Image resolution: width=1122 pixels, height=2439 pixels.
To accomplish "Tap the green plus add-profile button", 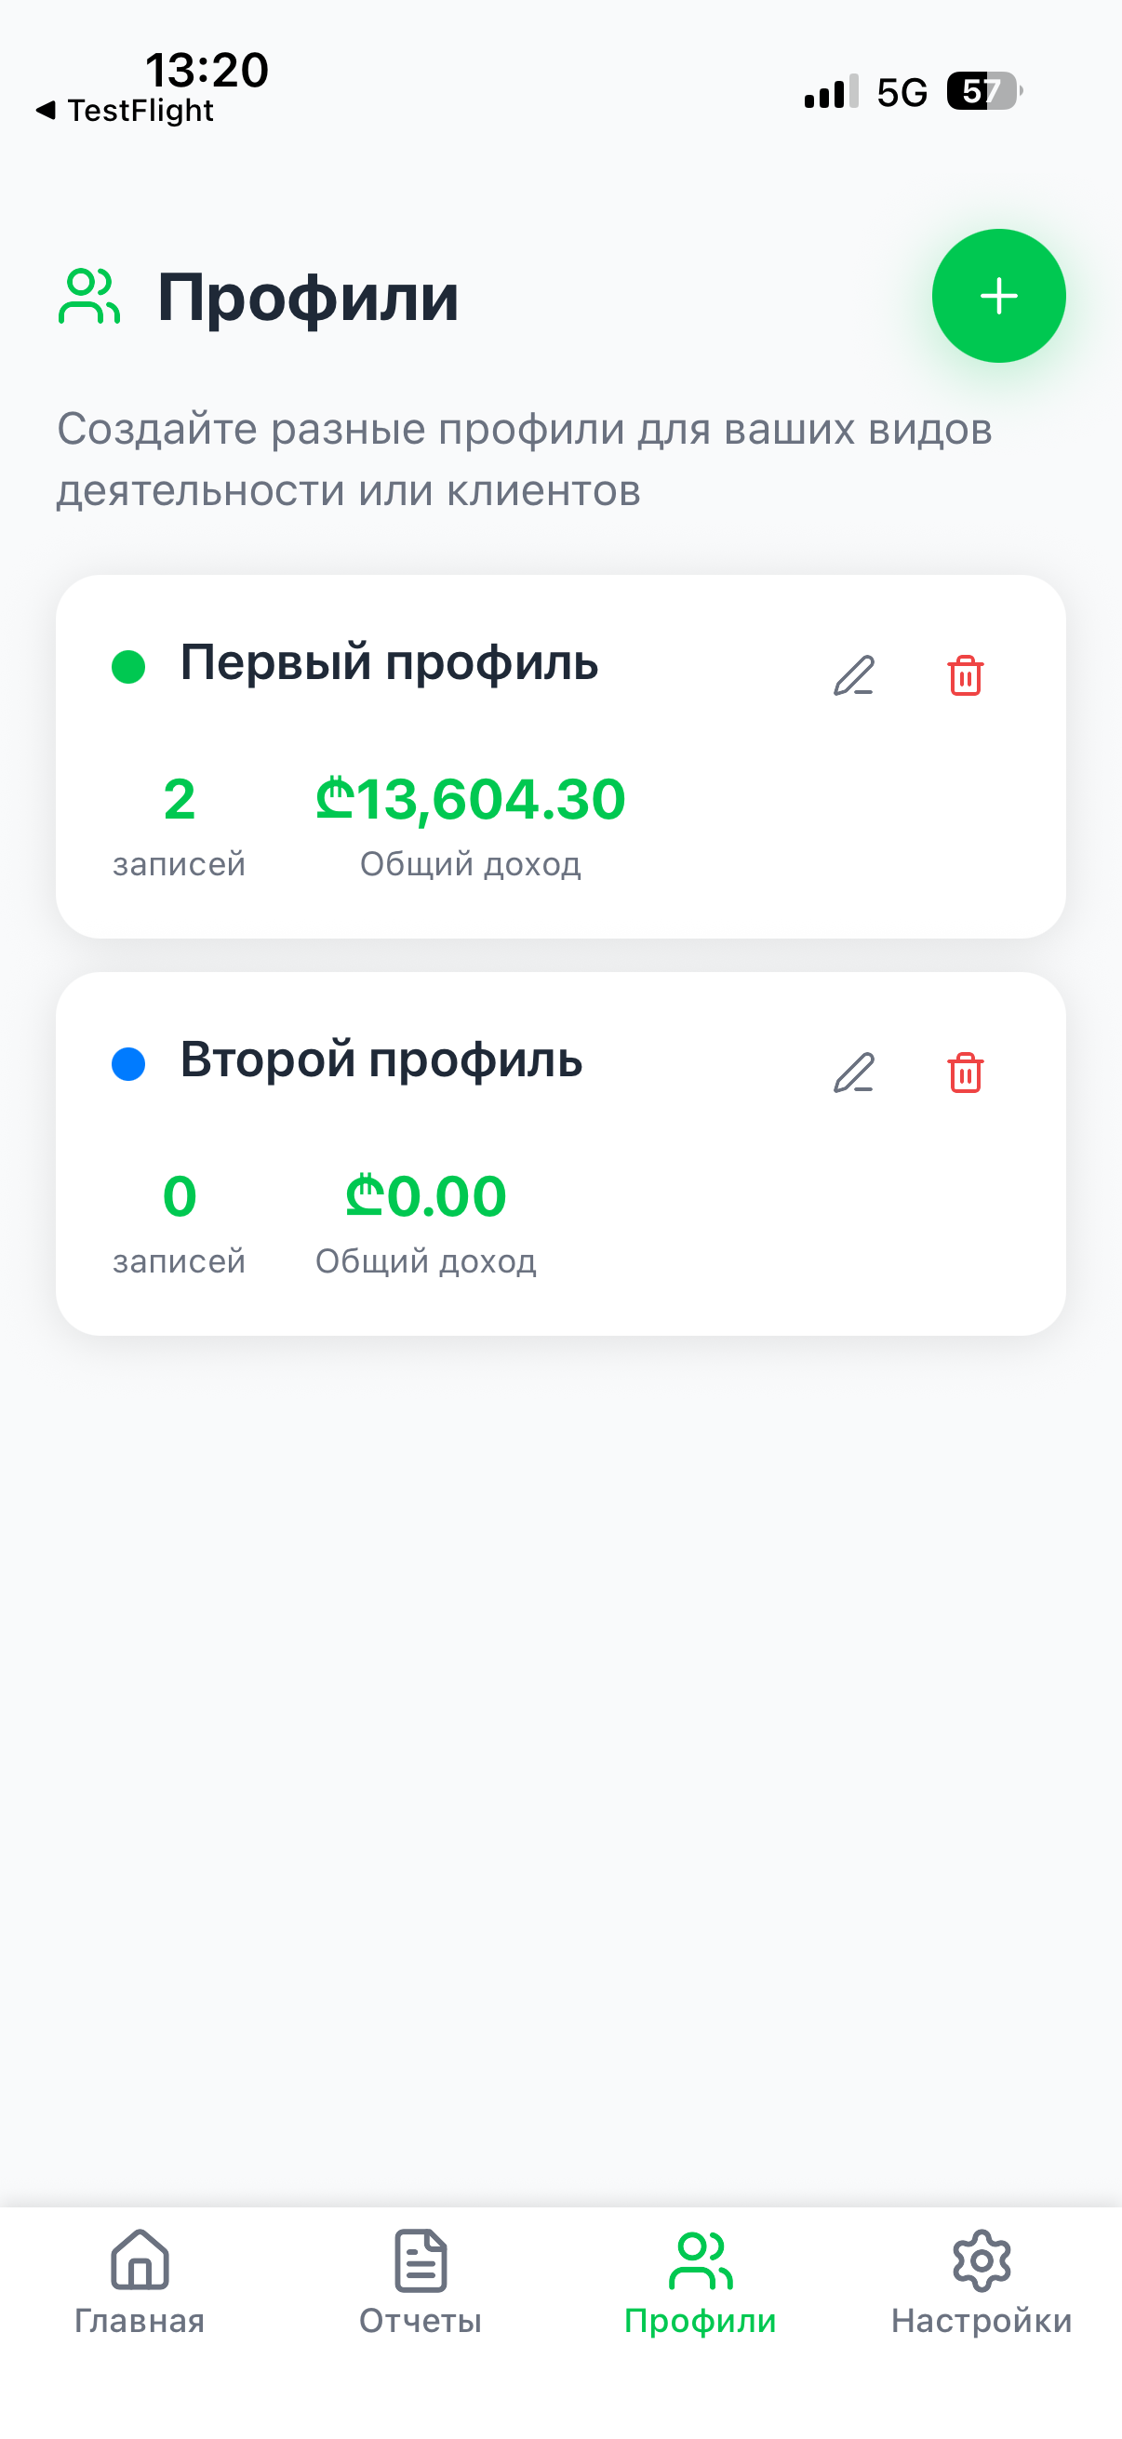I will coord(998,297).
